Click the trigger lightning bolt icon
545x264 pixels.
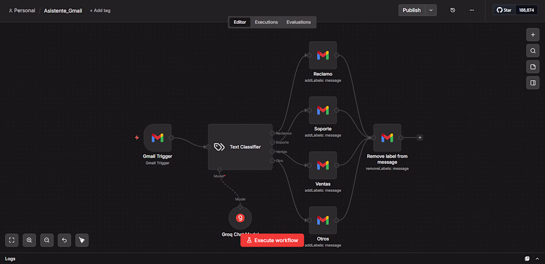coord(137,138)
